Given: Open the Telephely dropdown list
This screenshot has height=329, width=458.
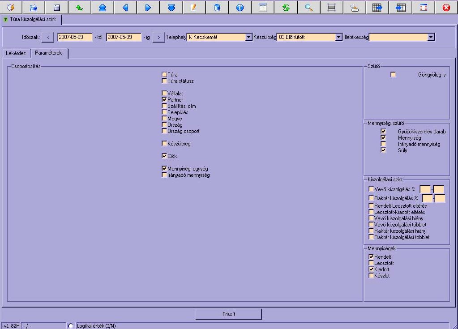Looking at the screenshot, I should click(249, 38).
